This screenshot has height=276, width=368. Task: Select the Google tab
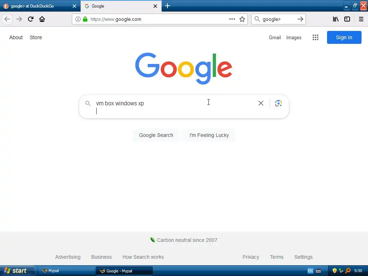[x=121, y=6]
